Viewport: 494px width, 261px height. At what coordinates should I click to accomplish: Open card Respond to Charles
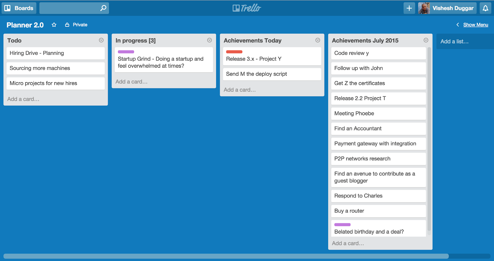(379, 196)
